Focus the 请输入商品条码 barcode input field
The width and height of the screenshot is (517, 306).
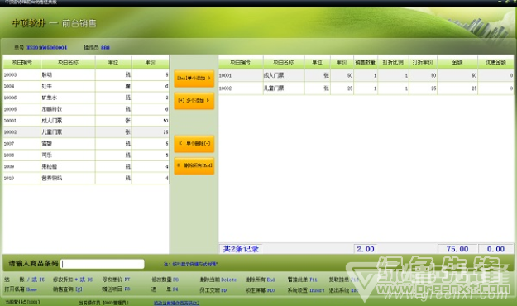(x=103, y=264)
